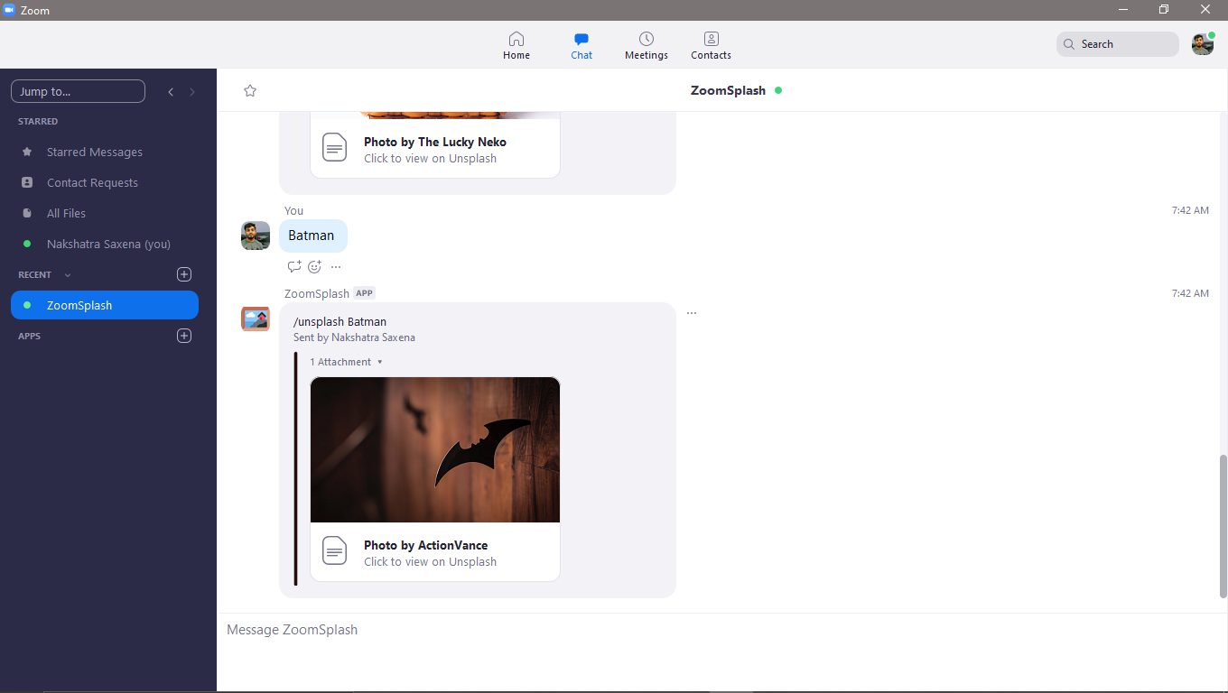Add an app with Apps plus icon

pos(184,336)
